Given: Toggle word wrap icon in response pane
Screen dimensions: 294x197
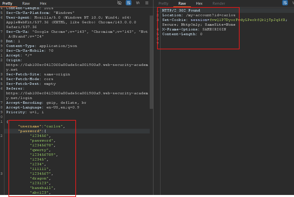Looking at the screenshot, I should pos(285,3).
